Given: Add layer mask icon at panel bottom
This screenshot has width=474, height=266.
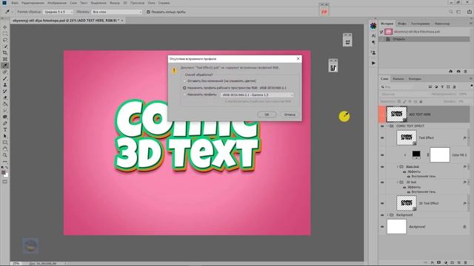Looking at the screenshot, I should pyautogui.click(x=439, y=263).
